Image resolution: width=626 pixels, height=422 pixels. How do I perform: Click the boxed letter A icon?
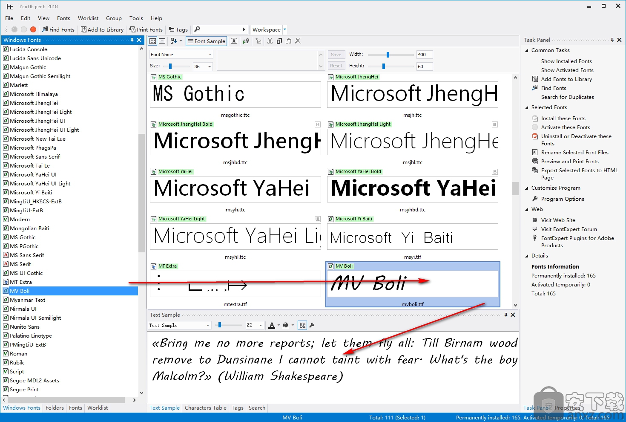(x=234, y=41)
